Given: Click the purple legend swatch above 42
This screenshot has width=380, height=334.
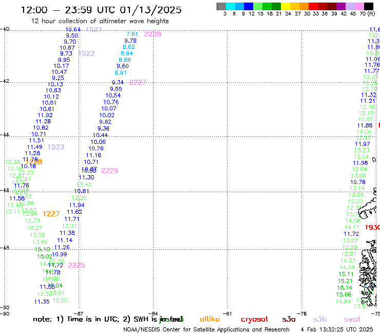Looking at the screenshot, I should [x=341, y=6].
